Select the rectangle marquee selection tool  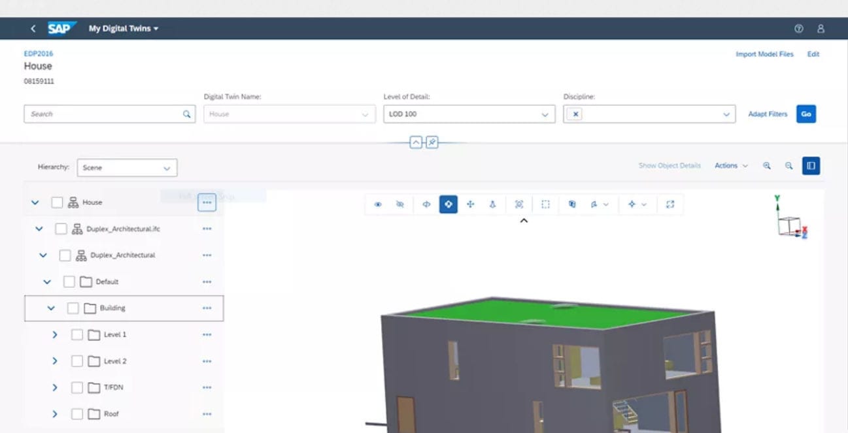(x=545, y=204)
